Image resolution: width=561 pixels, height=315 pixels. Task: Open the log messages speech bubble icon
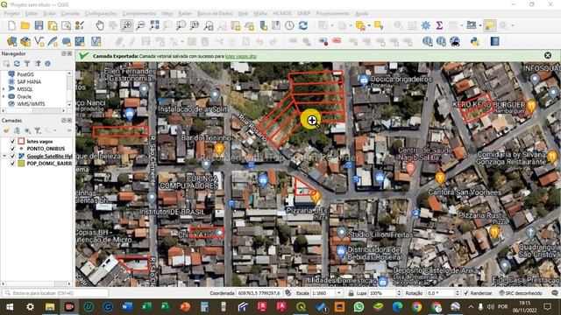(555, 293)
